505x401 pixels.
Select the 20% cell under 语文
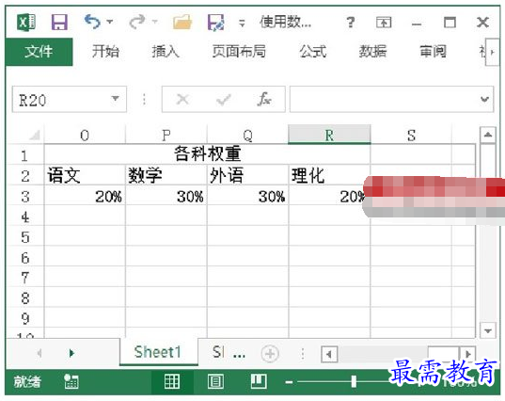(85, 196)
